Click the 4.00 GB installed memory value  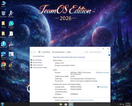point(72,76)
